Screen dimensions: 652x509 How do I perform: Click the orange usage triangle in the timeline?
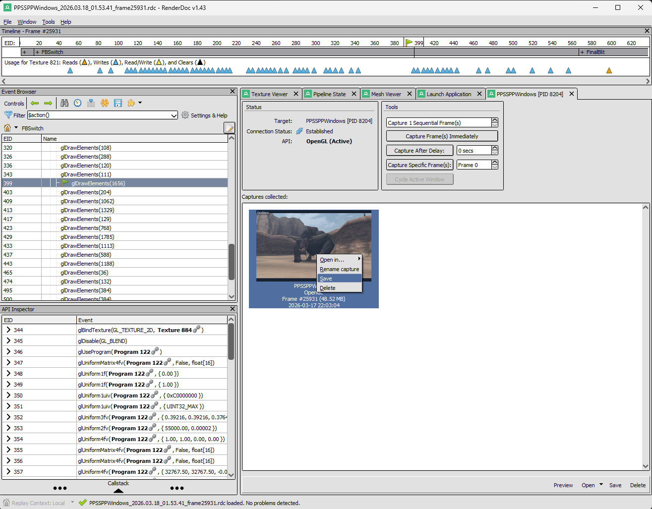click(609, 71)
